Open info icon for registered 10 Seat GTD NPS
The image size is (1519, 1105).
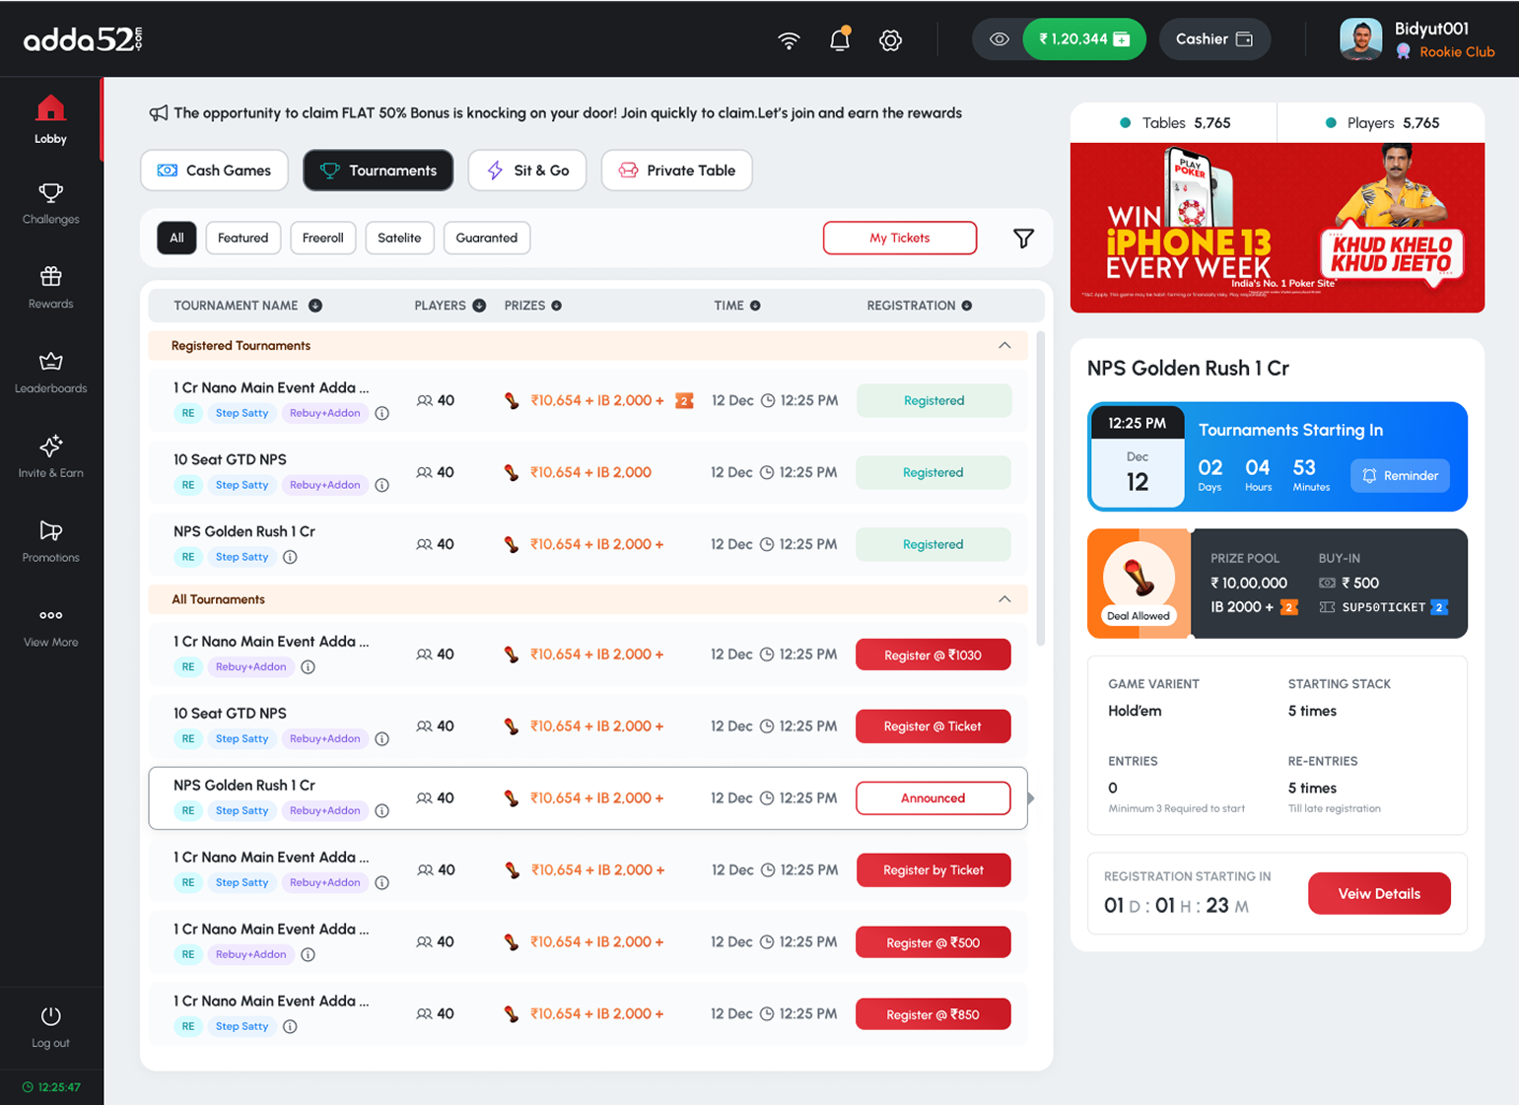[x=382, y=485]
